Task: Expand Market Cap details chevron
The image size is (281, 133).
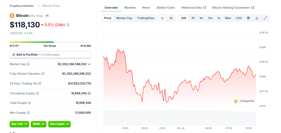Action: (89, 64)
